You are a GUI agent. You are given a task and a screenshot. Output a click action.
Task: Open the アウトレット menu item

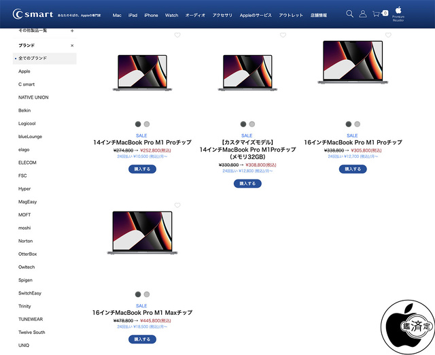[291, 15]
